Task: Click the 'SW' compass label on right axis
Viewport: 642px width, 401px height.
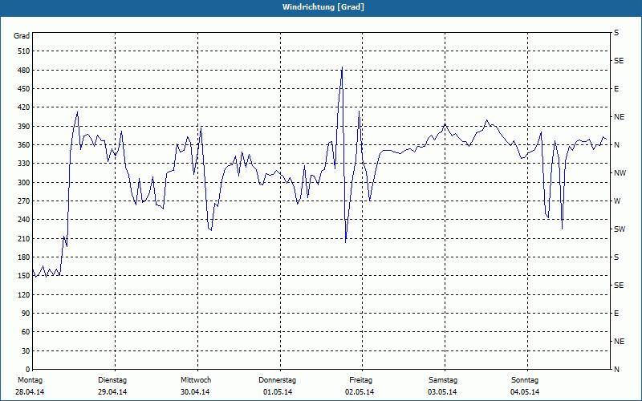Action: [x=620, y=229]
